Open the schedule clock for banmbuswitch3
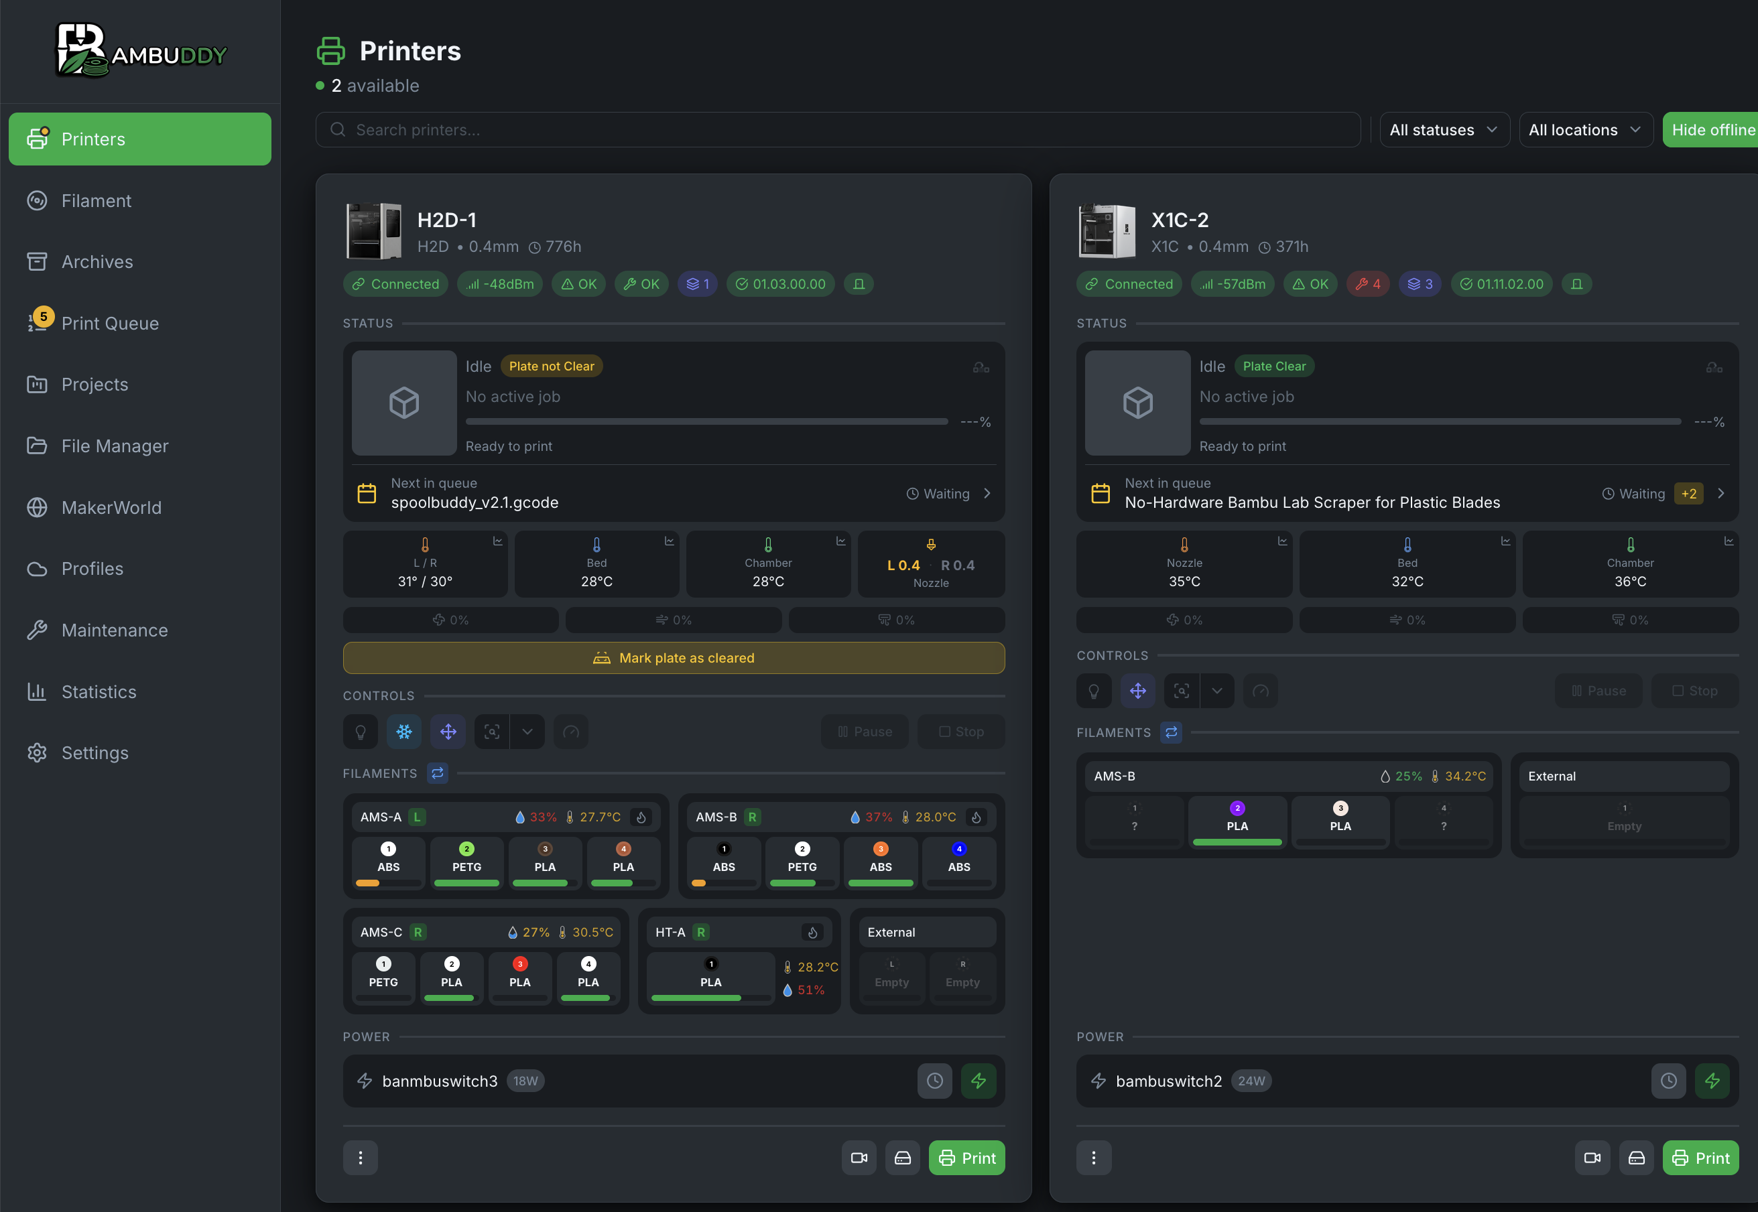 [935, 1081]
